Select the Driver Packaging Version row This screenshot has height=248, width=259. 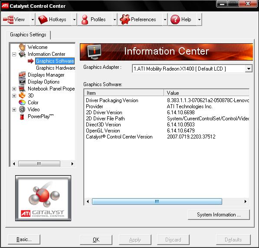click(x=167, y=100)
